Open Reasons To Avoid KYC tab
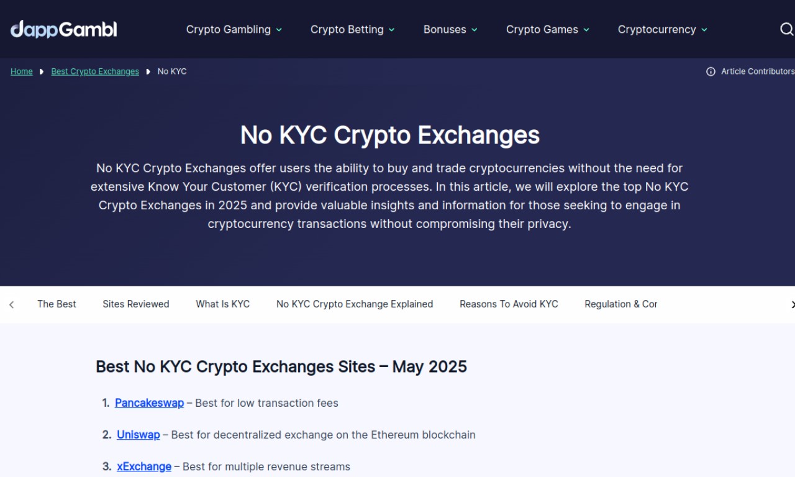This screenshot has height=477, width=795. pyautogui.click(x=509, y=304)
